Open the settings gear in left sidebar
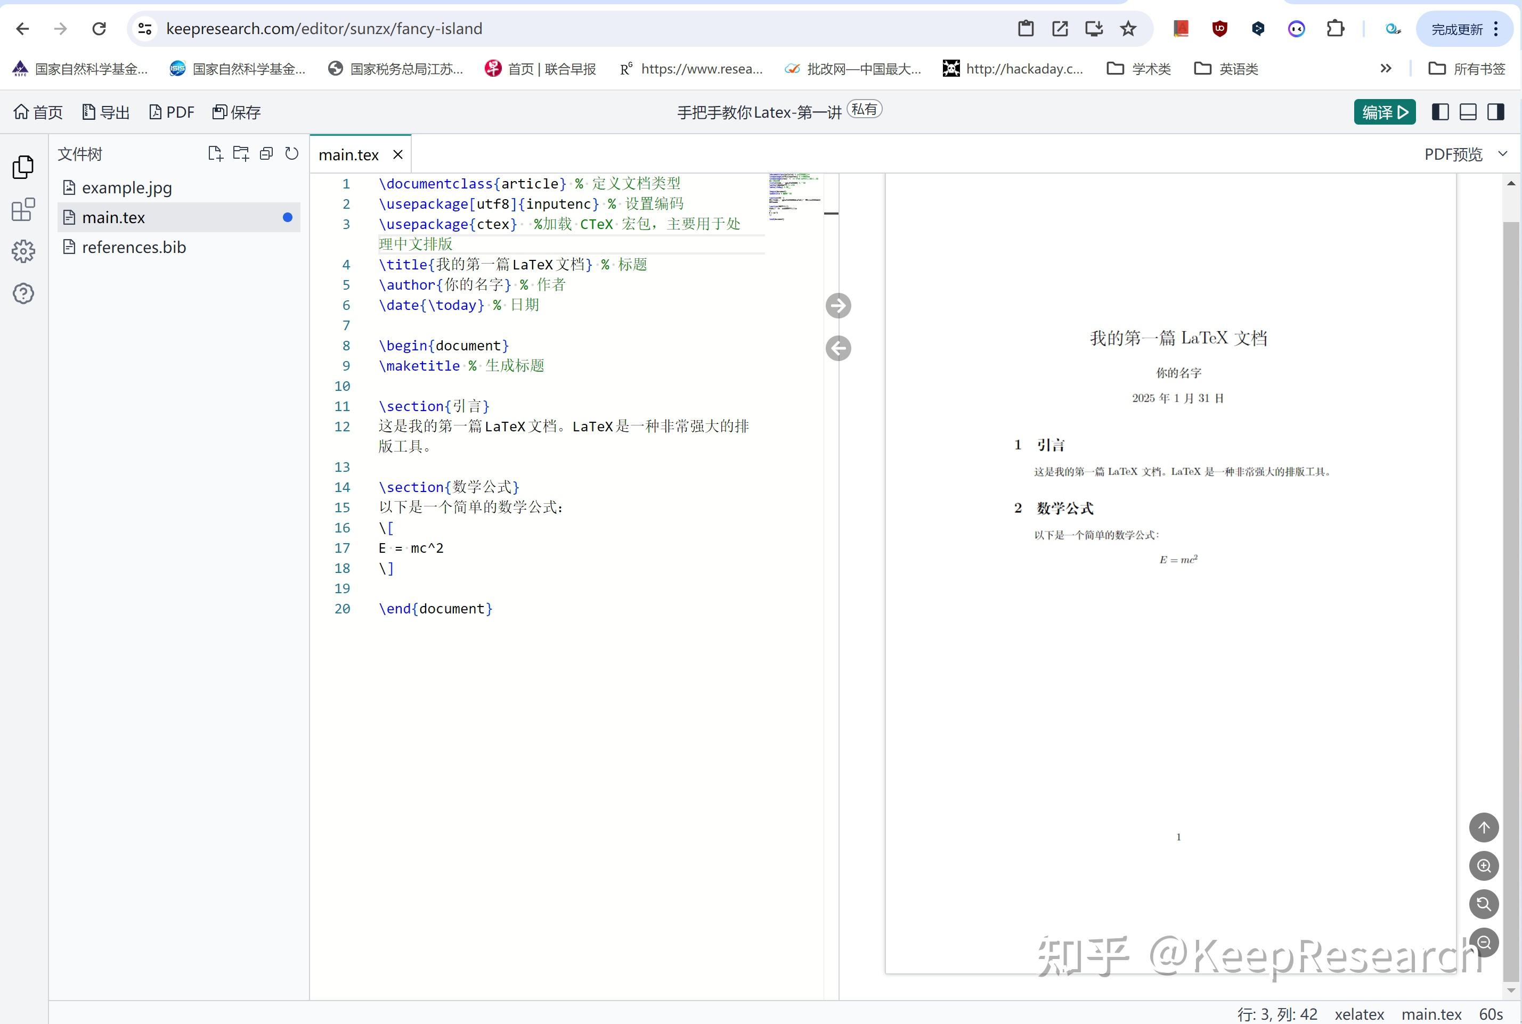This screenshot has height=1024, width=1522. (x=23, y=251)
